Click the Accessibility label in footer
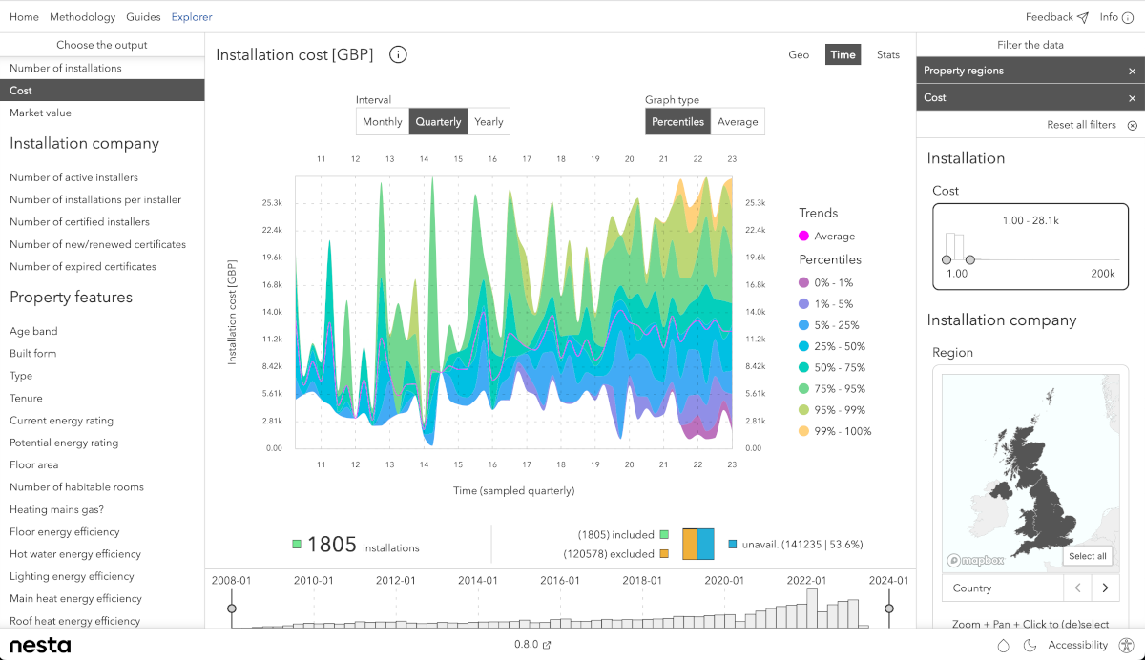This screenshot has width=1145, height=660. [1077, 645]
